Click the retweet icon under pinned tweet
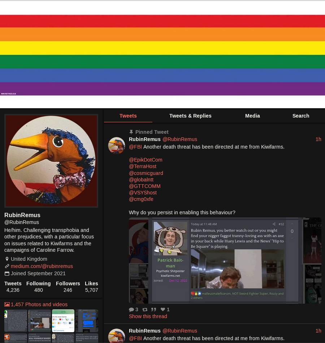Image resolution: width=325 pixels, height=343 pixels. coord(145,309)
